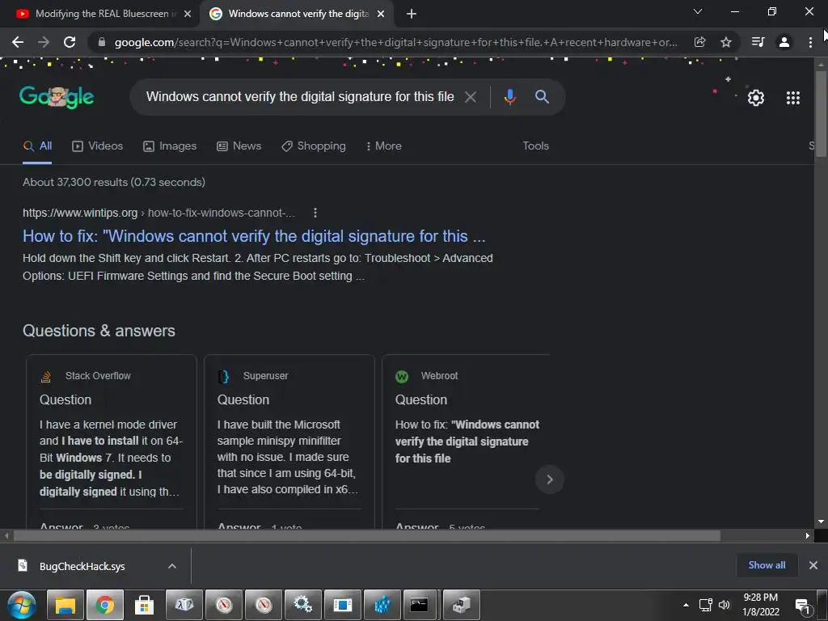Open Google quick settings gear

756,98
